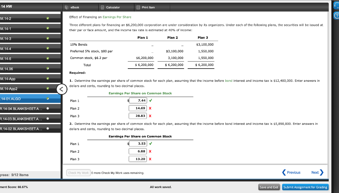This screenshot has width=339, height=193.
Task: Submit Assignment for Grading
Action: click(x=305, y=187)
